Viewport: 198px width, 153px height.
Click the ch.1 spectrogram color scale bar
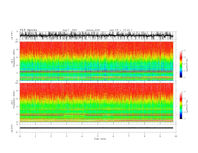(x=181, y=64)
